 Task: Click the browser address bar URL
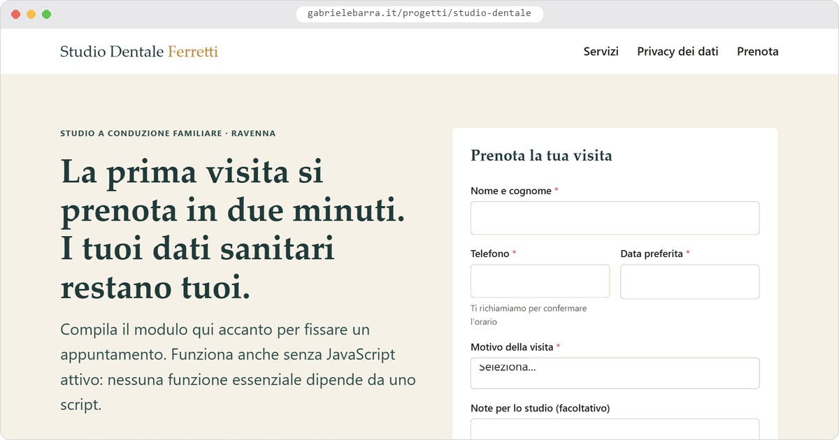[x=419, y=13]
